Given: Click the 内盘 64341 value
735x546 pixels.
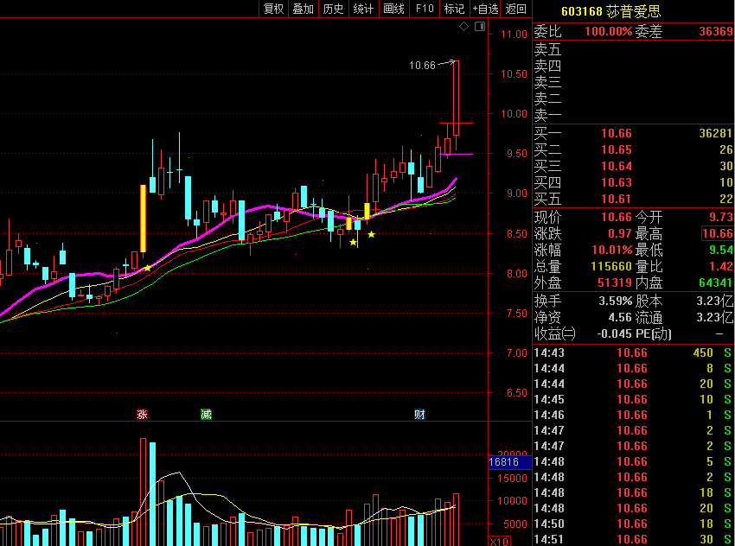Looking at the screenshot, I should point(716,283).
